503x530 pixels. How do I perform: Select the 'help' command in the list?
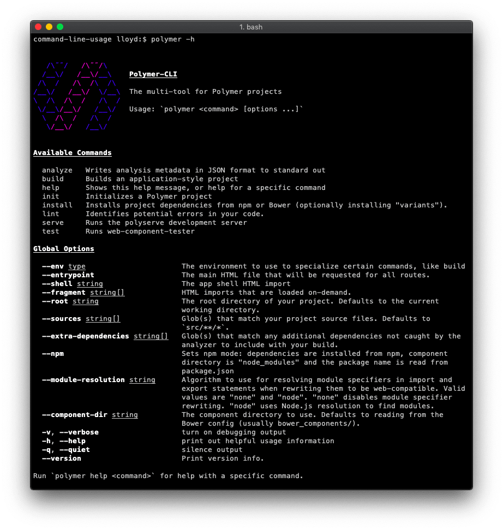51,188
